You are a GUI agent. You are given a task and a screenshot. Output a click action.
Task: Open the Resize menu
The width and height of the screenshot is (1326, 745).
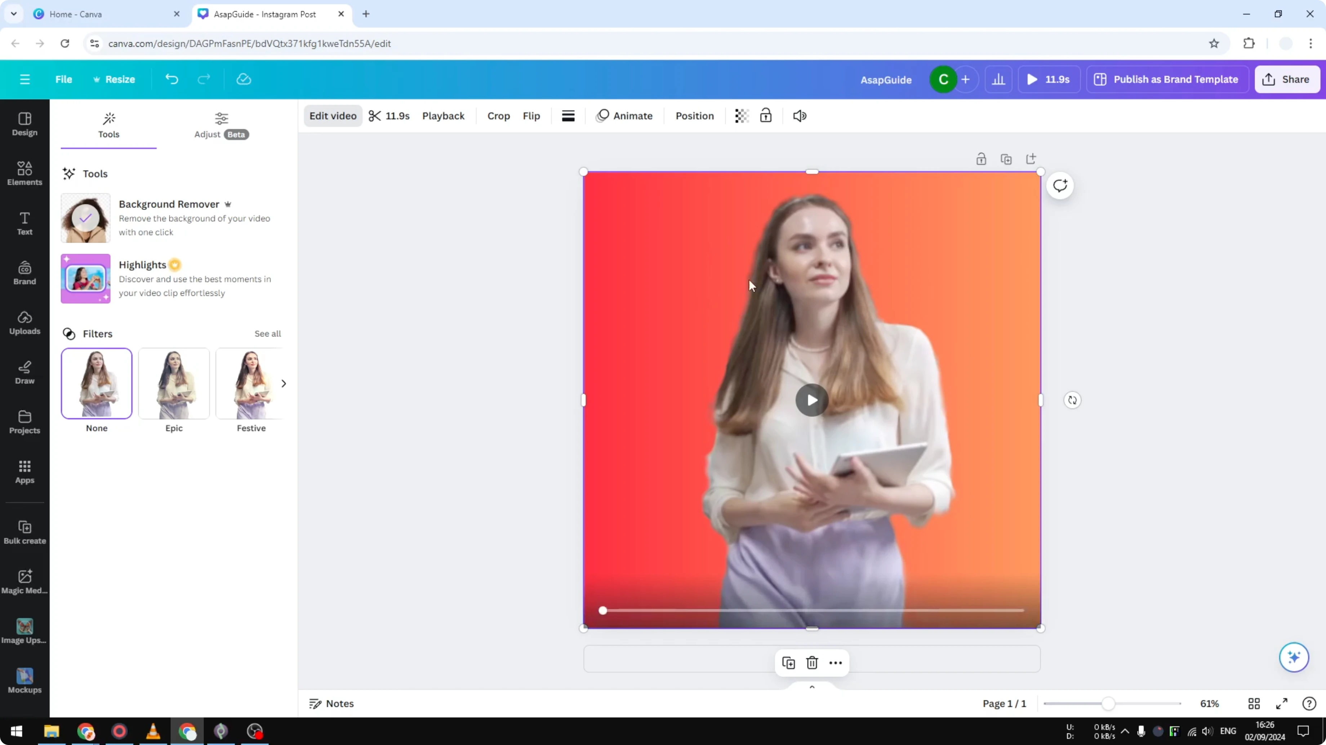tap(114, 79)
